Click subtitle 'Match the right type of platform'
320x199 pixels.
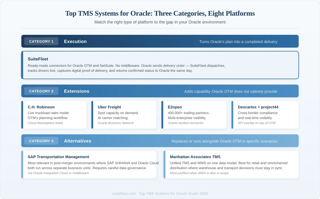(160, 22)
